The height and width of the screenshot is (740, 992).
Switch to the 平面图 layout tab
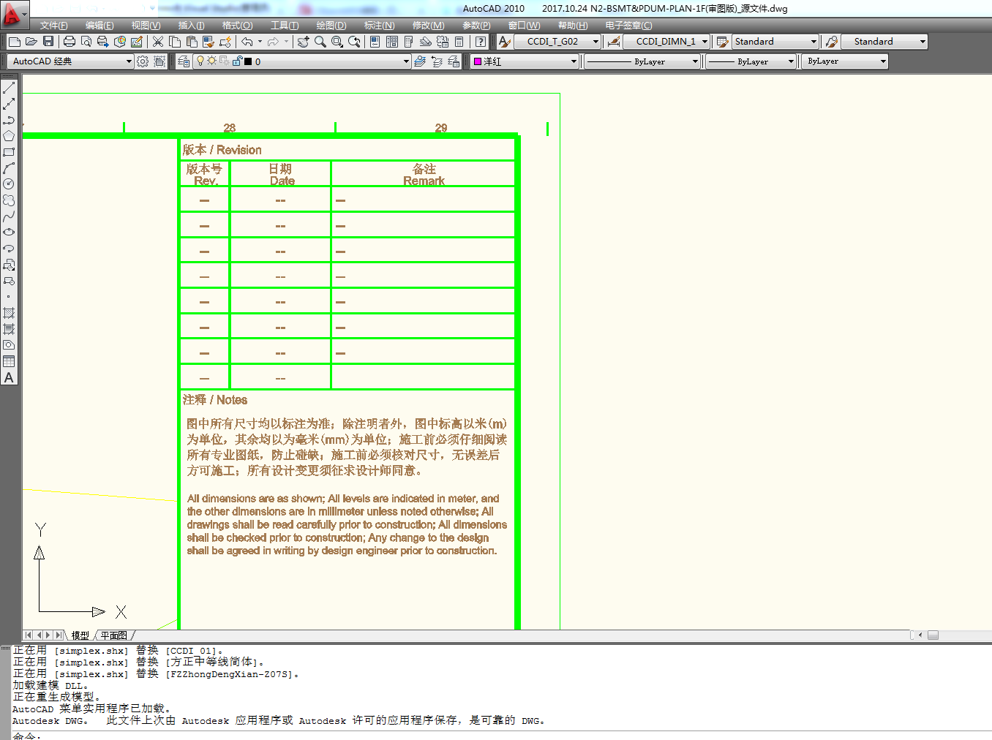pos(114,635)
